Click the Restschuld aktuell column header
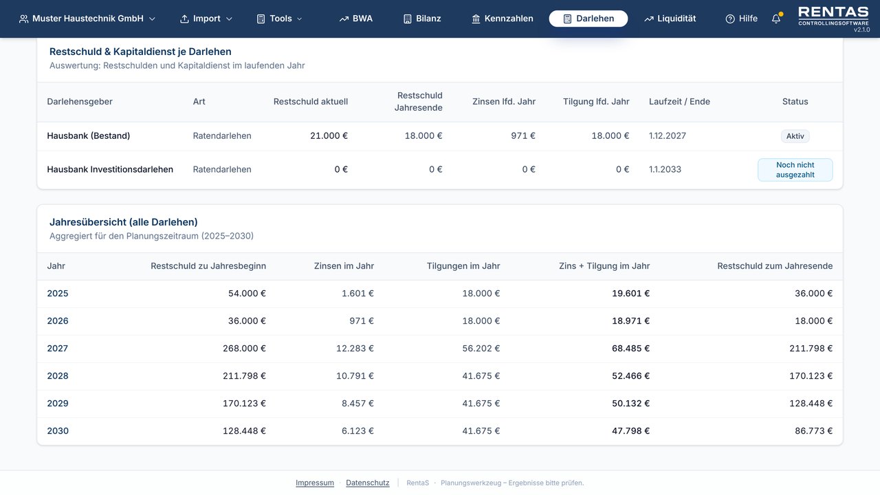880x495 pixels. click(x=311, y=102)
